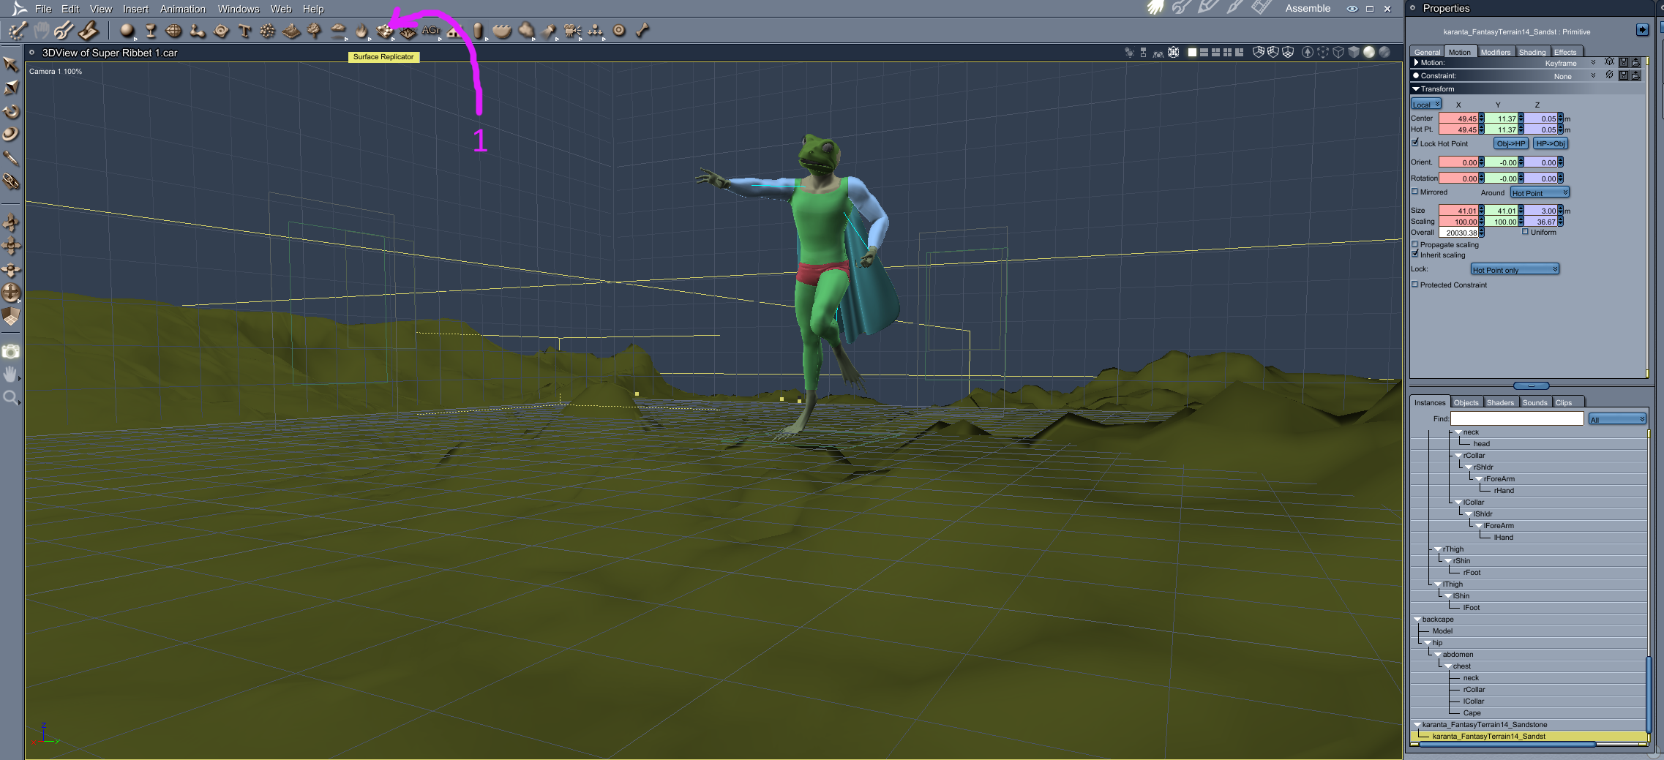The image size is (1664, 760).
Task: Select wireframe cube display mode
Action: pyautogui.click(x=1338, y=52)
